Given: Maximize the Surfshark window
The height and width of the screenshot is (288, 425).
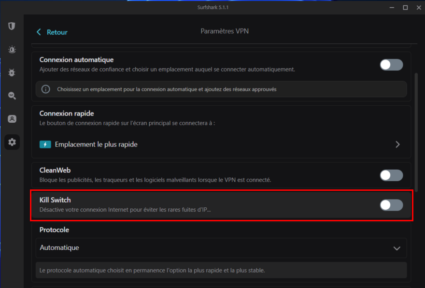Looking at the screenshot, I should pyautogui.click(x=405, y=8).
